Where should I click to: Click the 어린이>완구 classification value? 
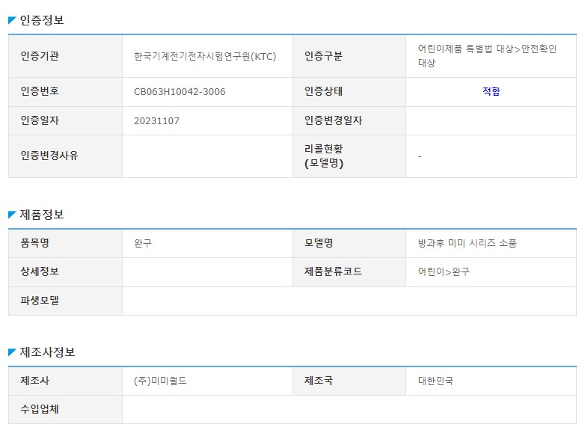coord(444,271)
